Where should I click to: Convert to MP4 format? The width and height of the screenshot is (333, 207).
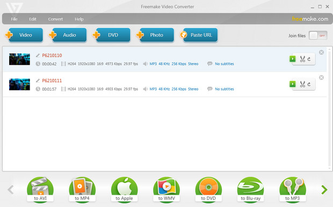82,189
